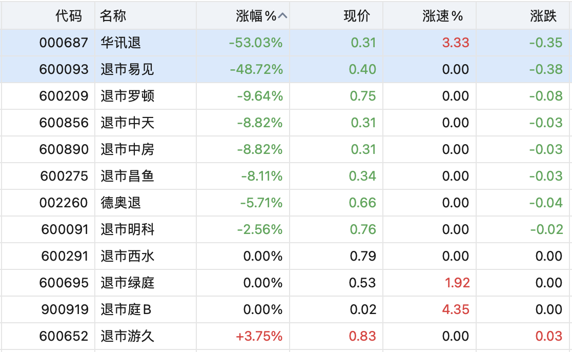Screen dimensions: 572x352
Task: Sort by the 涨速% column header
Action: pos(442,16)
